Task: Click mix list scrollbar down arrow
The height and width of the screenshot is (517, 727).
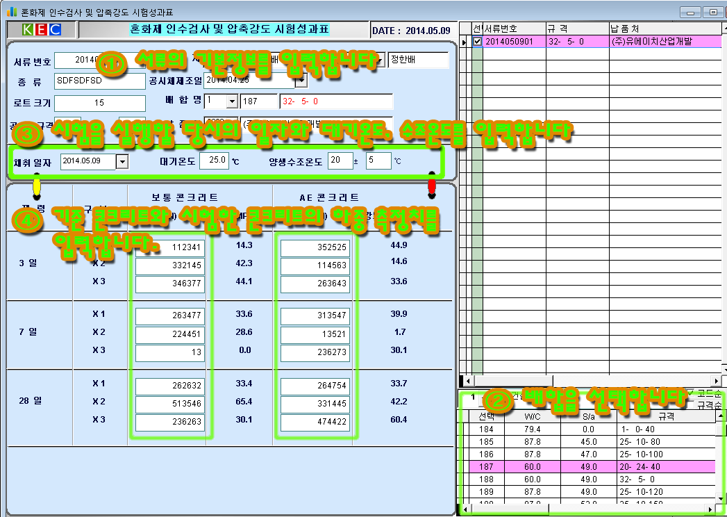Action: [x=721, y=499]
